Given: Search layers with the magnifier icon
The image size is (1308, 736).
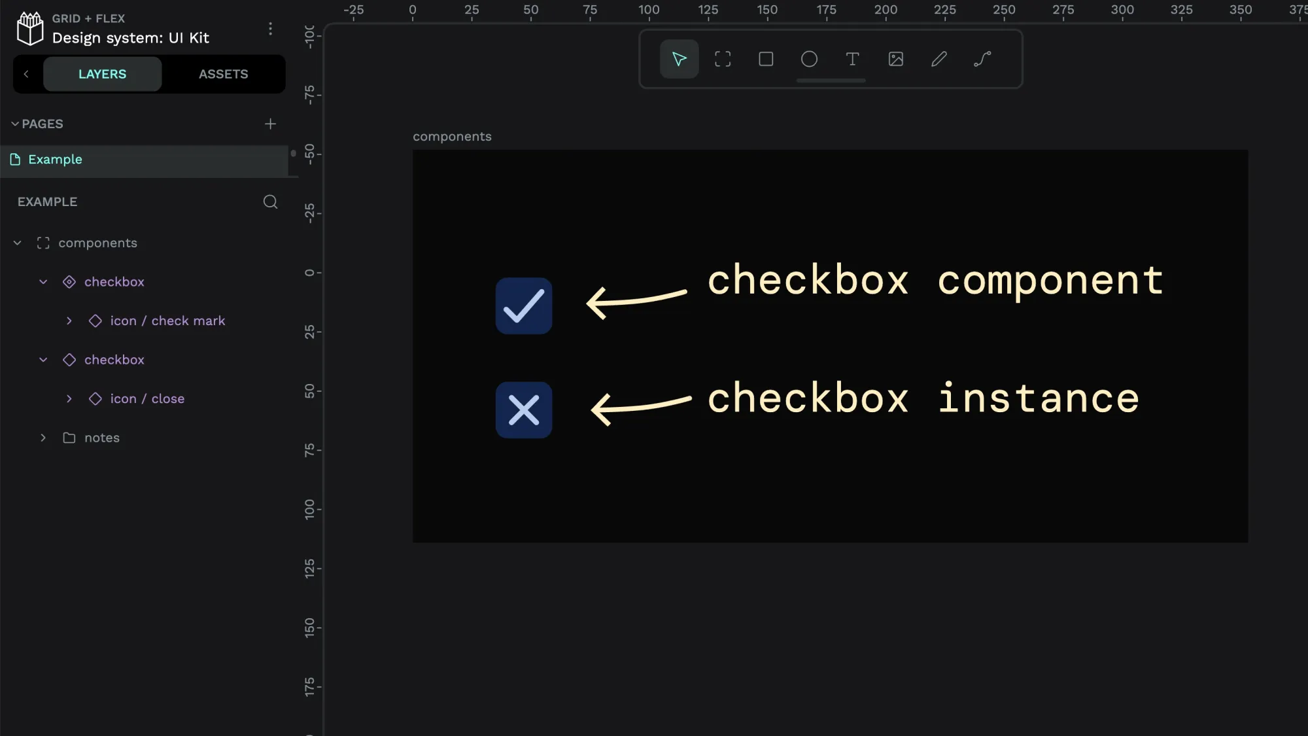Looking at the screenshot, I should click(x=270, y=202).
